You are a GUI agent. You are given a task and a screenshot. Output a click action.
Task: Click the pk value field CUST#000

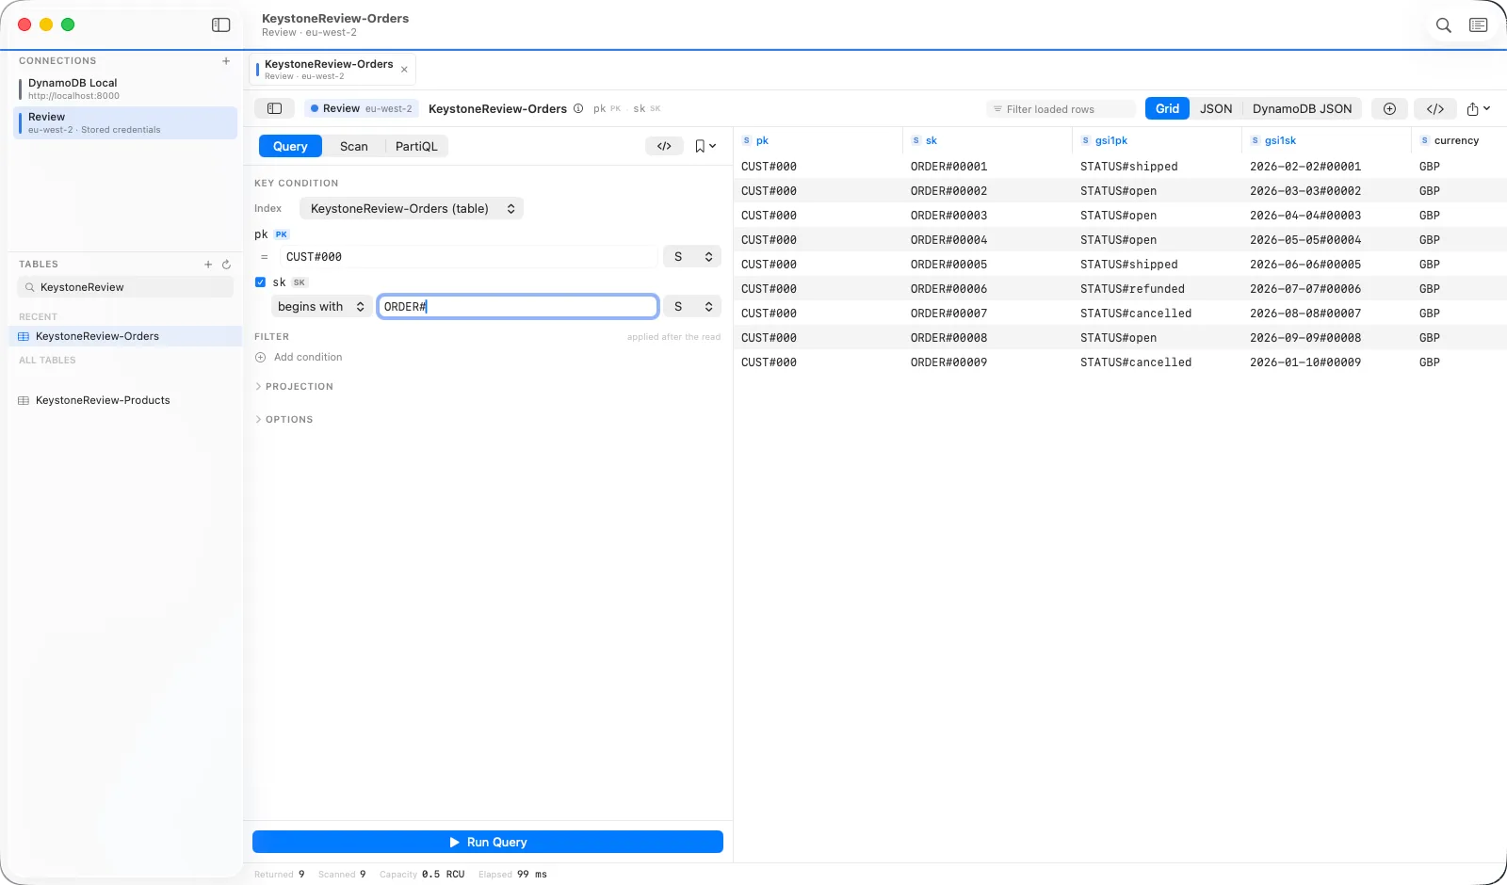coord(469,257)
